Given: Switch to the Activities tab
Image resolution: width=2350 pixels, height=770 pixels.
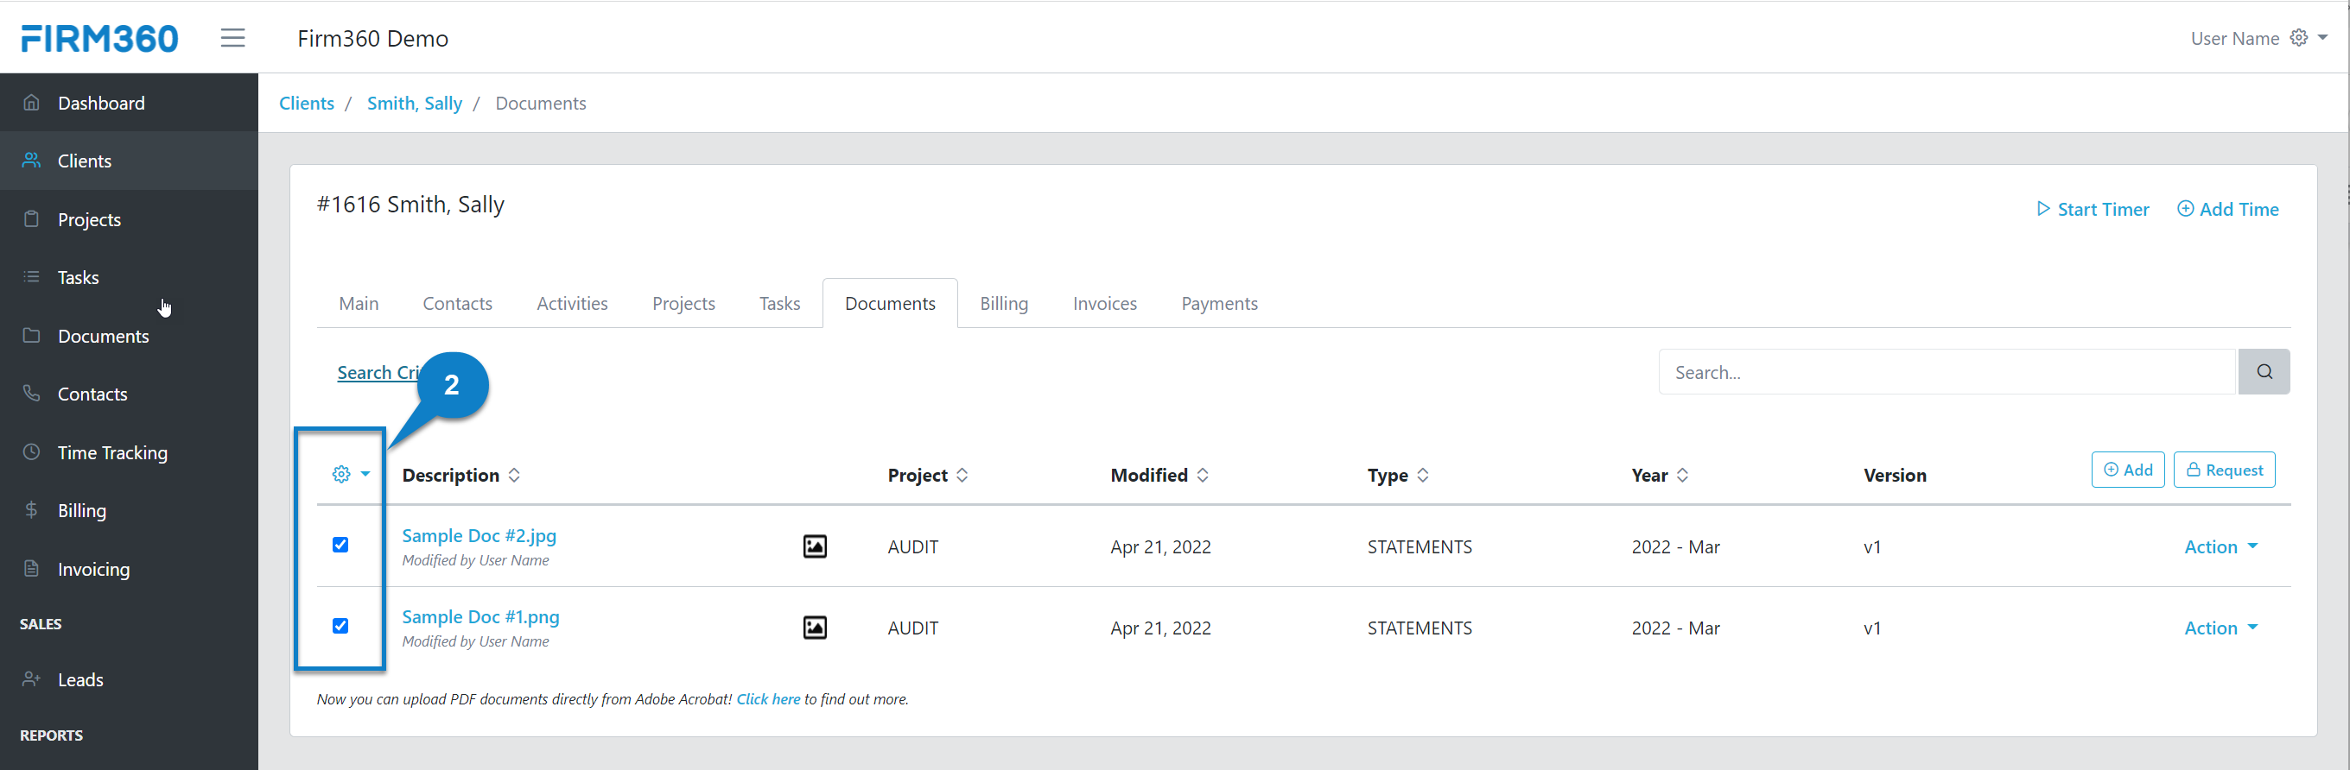Looking at the screenshot, I should tap(572, 304).
